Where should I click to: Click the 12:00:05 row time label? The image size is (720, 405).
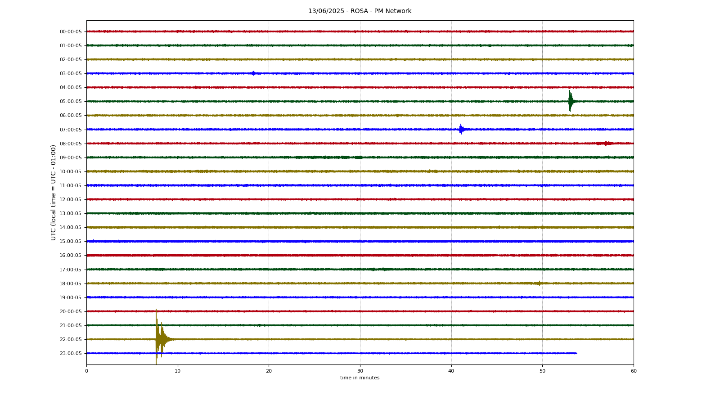coord(71,200)
